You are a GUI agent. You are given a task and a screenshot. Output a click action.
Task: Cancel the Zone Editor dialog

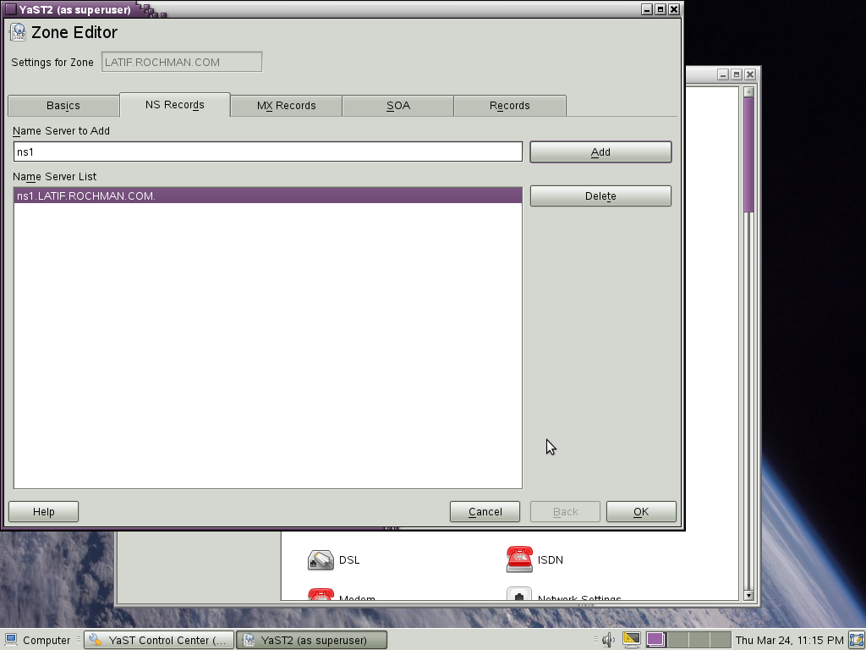[x=485, y=512]
